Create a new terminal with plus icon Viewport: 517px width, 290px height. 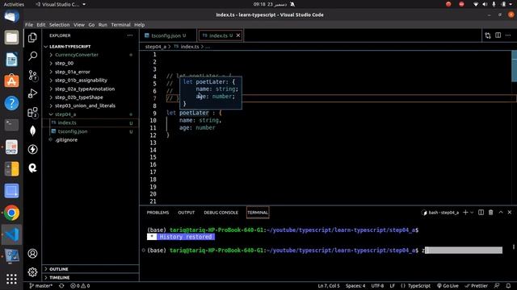click(465, 213)
